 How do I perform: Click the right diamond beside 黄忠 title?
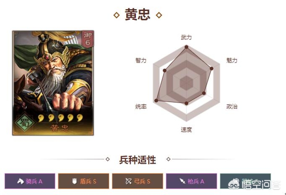(x=159, y=15)
